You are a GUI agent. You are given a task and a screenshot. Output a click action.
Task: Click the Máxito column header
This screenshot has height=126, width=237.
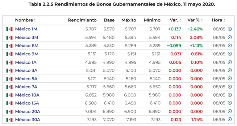pyautogui.click(x=129, y=20)
